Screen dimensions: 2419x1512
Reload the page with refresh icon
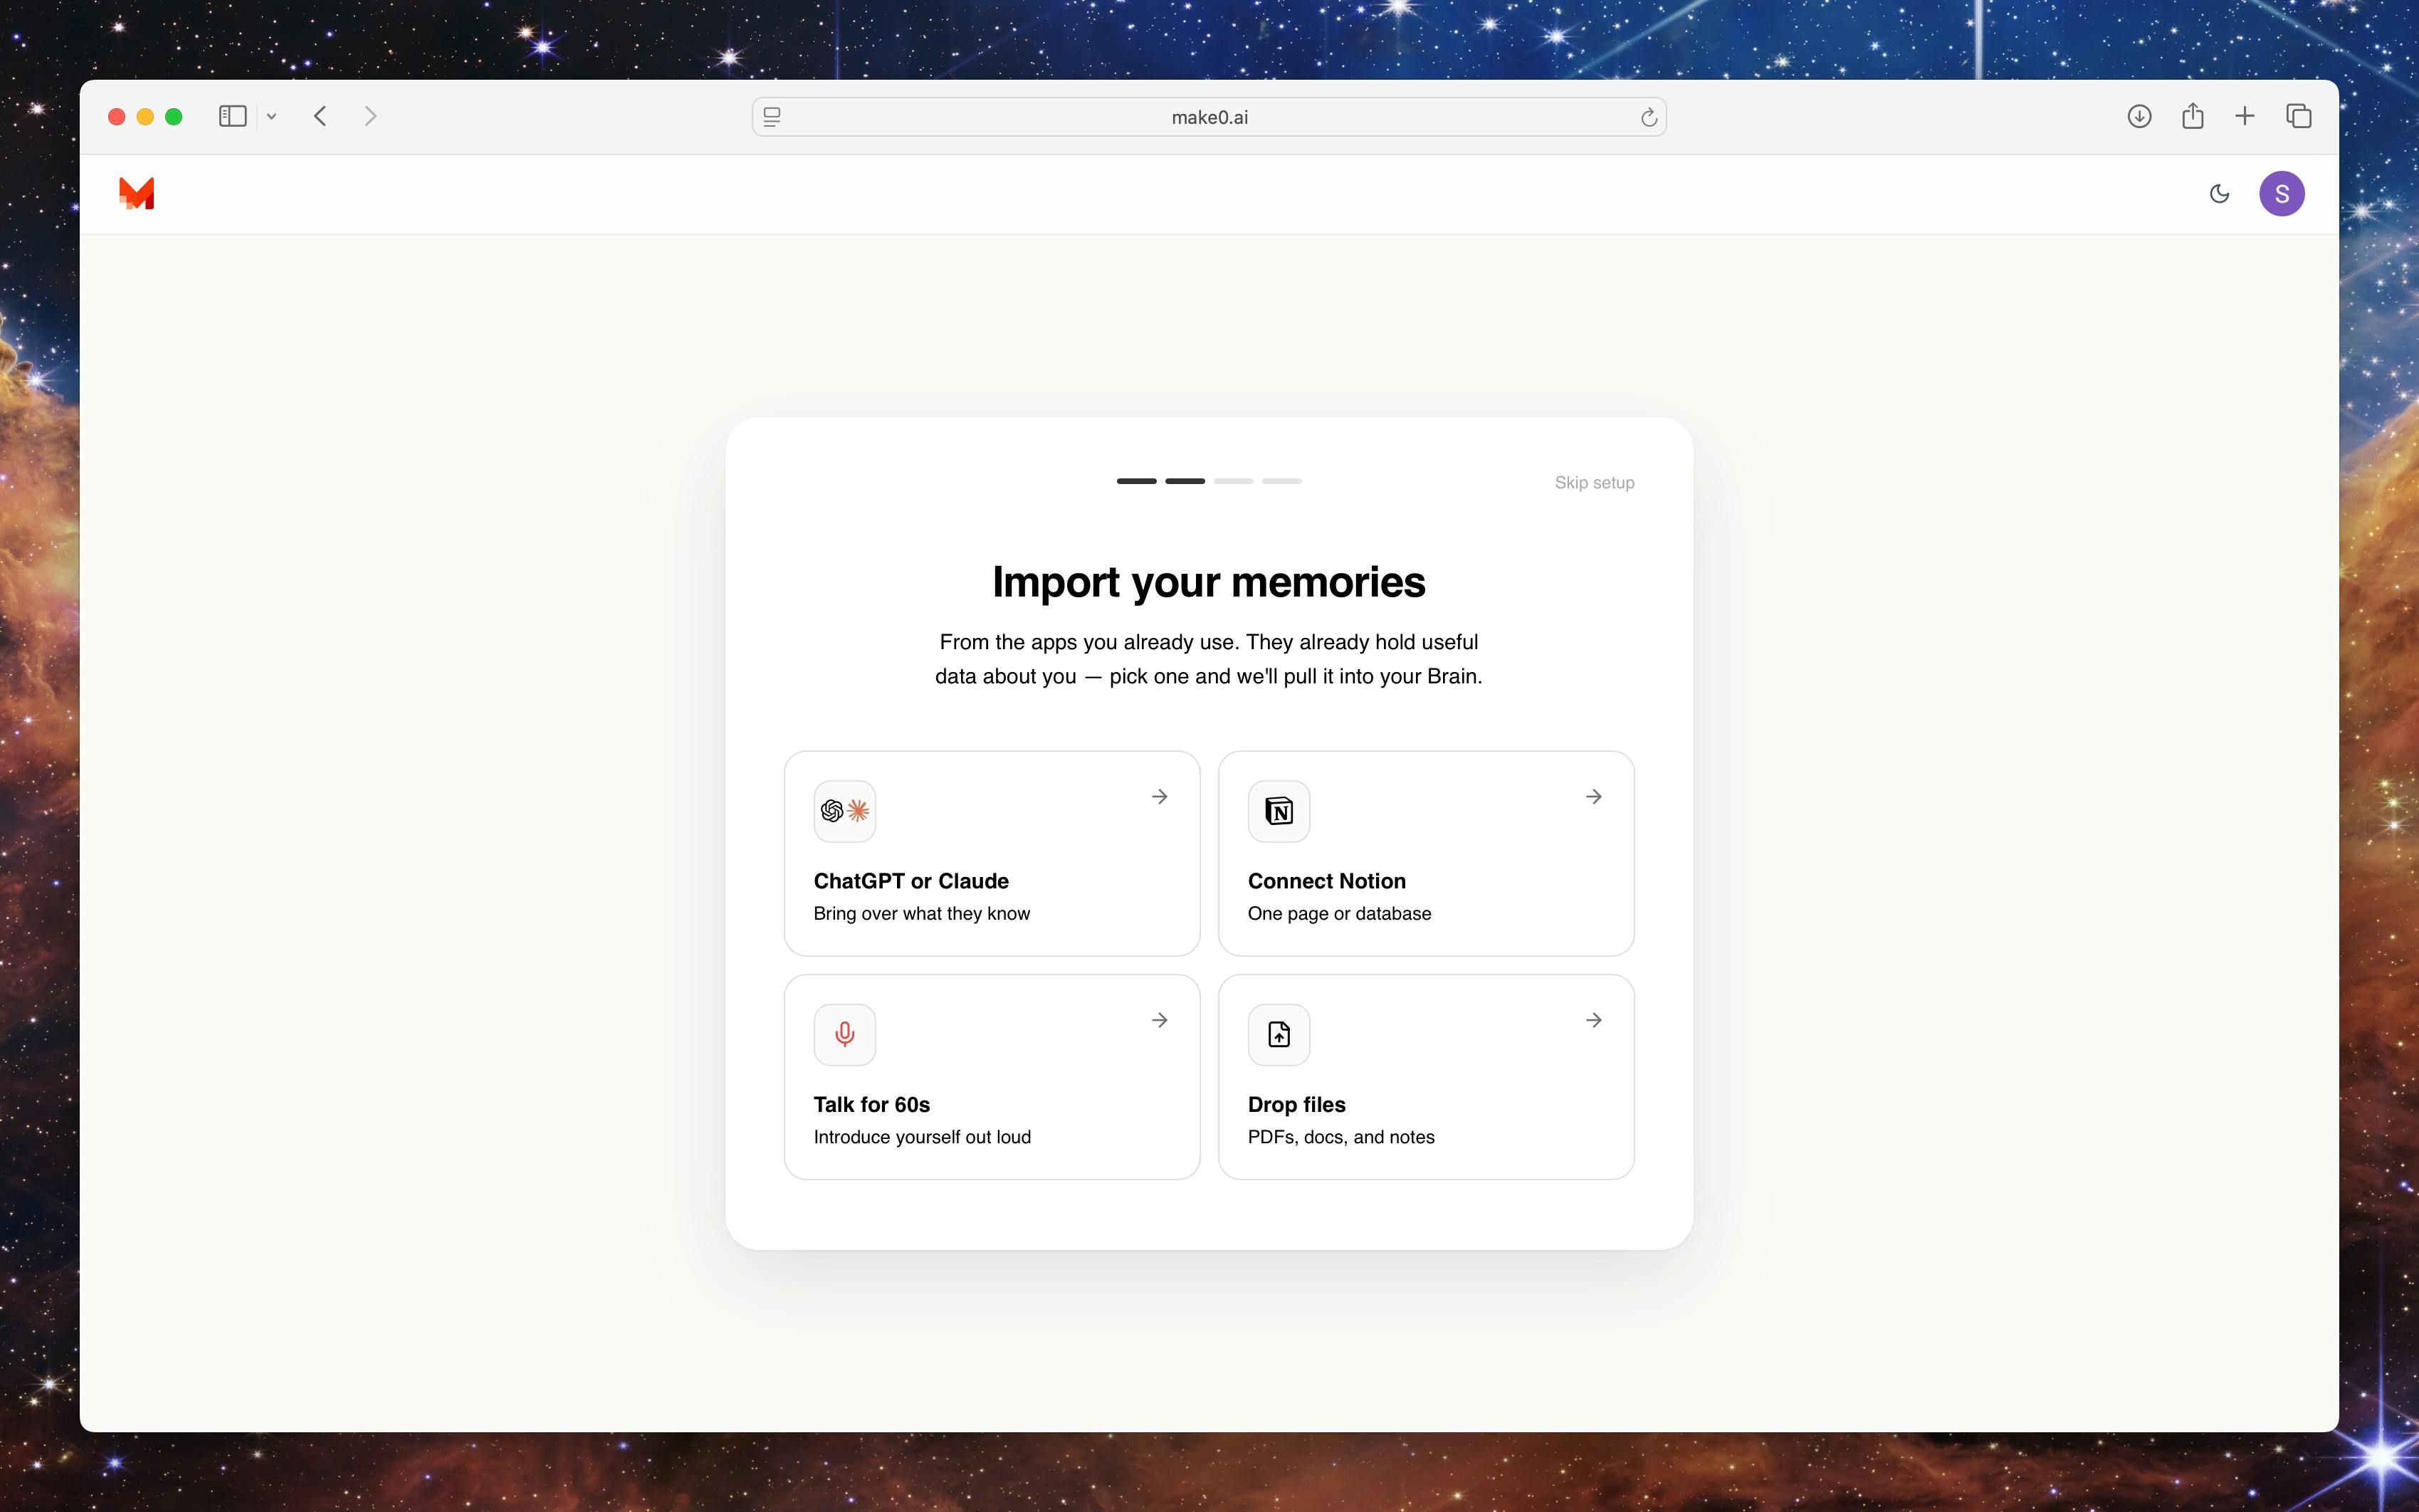1648,118
